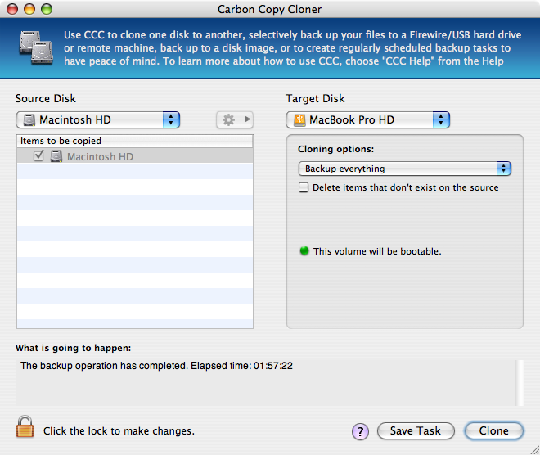The height and width of the screenshot is (455, 540).
Task: Enable Delete items that don't exist on source
Action: tap(304, 187)
